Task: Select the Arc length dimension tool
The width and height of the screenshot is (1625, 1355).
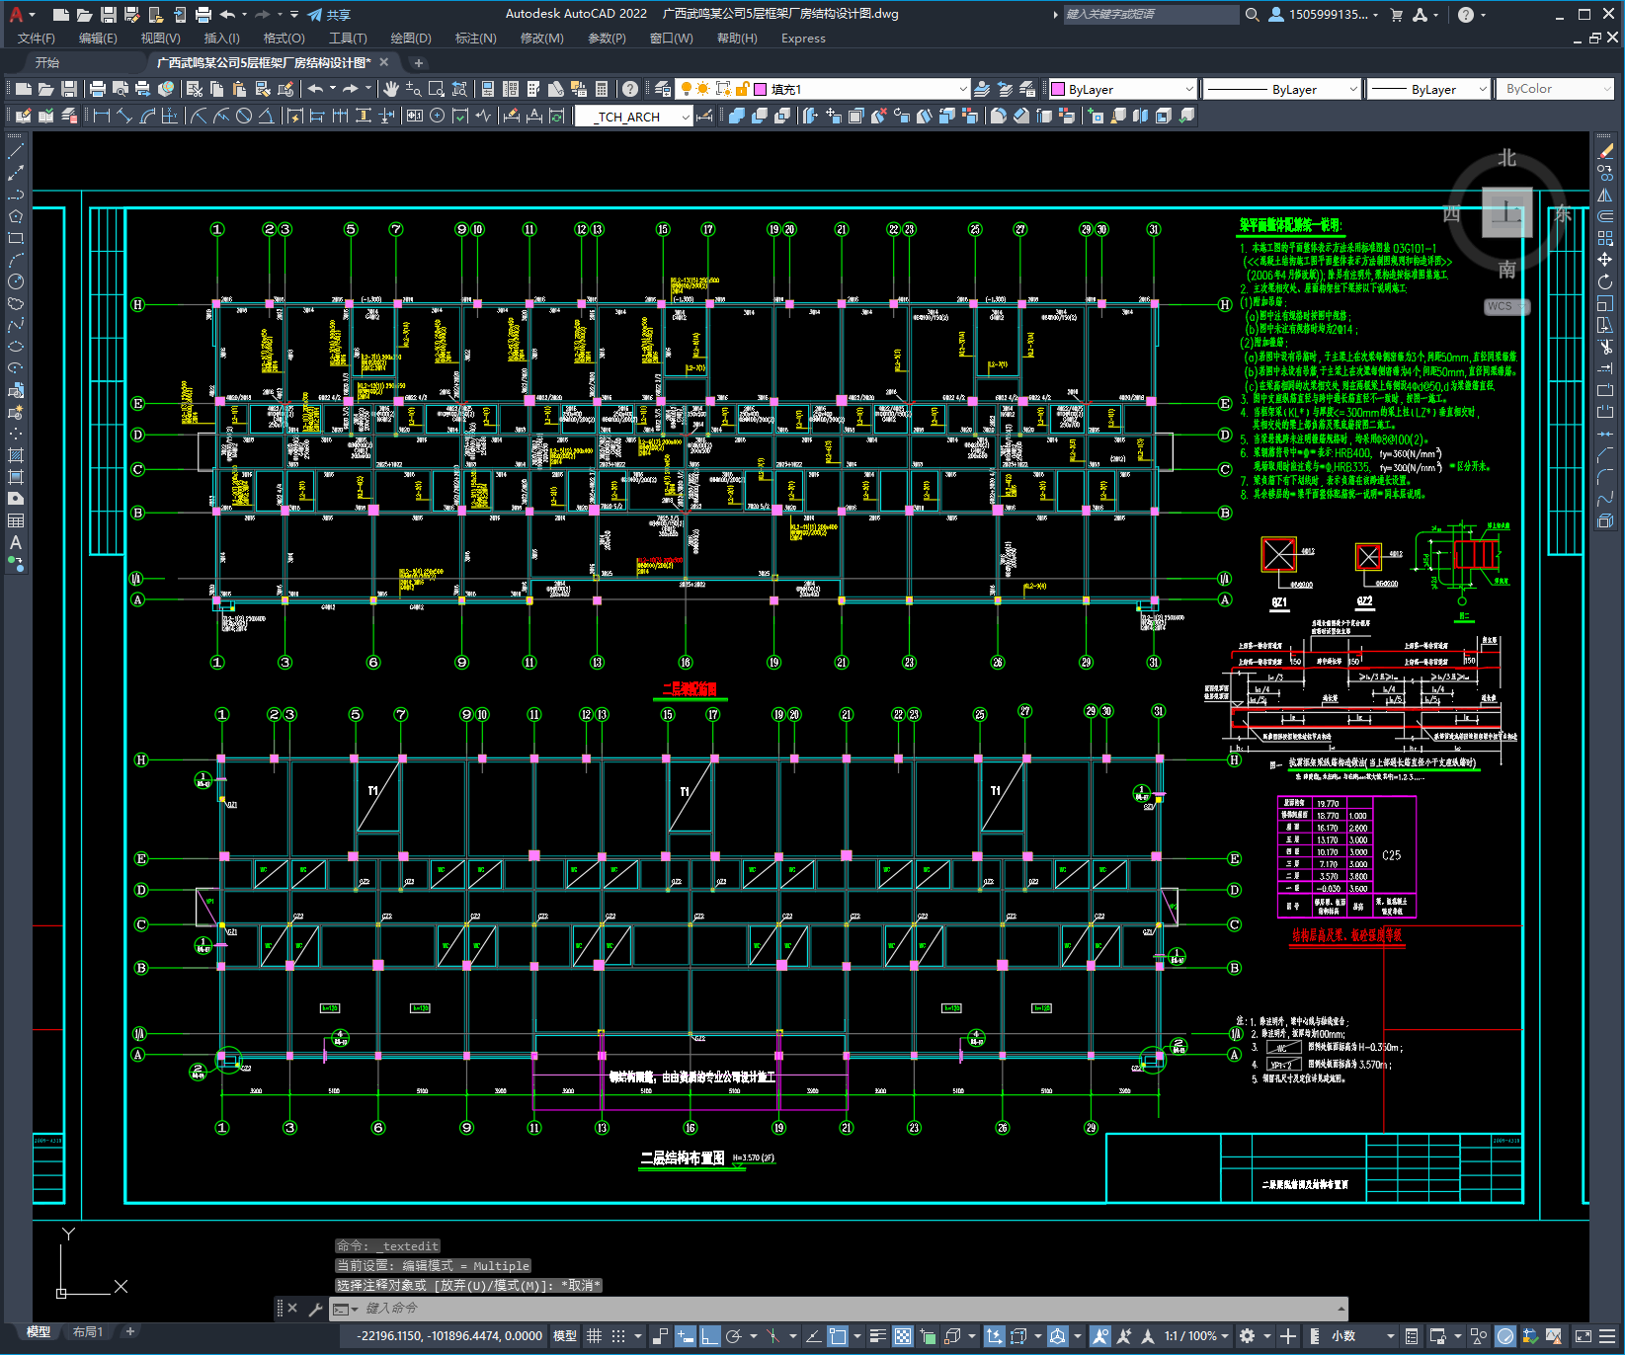Action: tap(147, 116)
